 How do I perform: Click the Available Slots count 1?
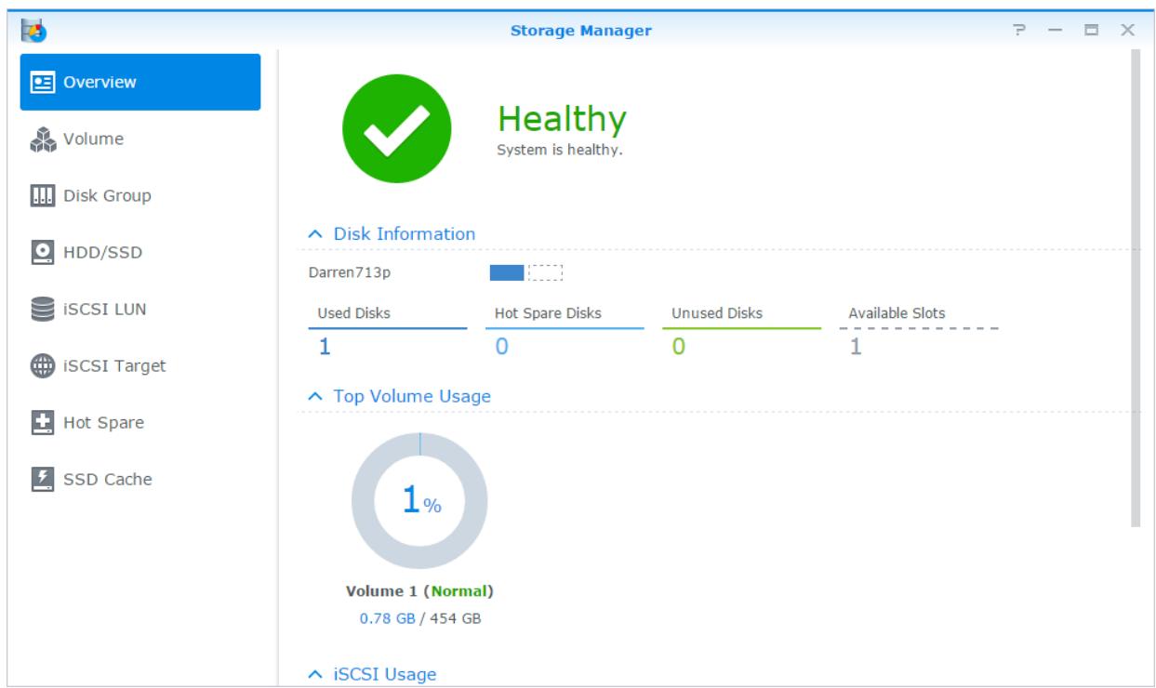coord(856,348)
